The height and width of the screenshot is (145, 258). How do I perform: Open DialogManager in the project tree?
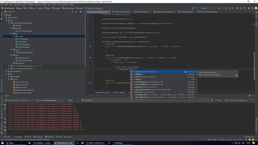23,58
